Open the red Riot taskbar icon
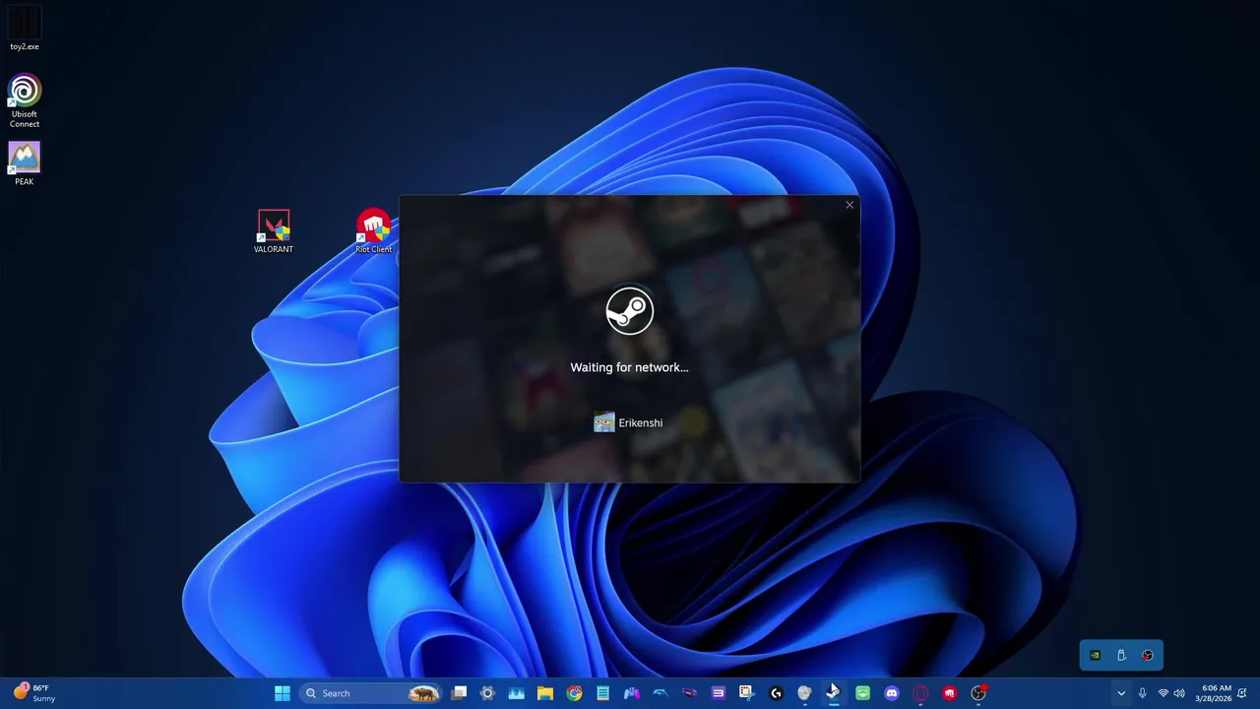The height and width of the screenshot is (709, 1260). [949, 693]
